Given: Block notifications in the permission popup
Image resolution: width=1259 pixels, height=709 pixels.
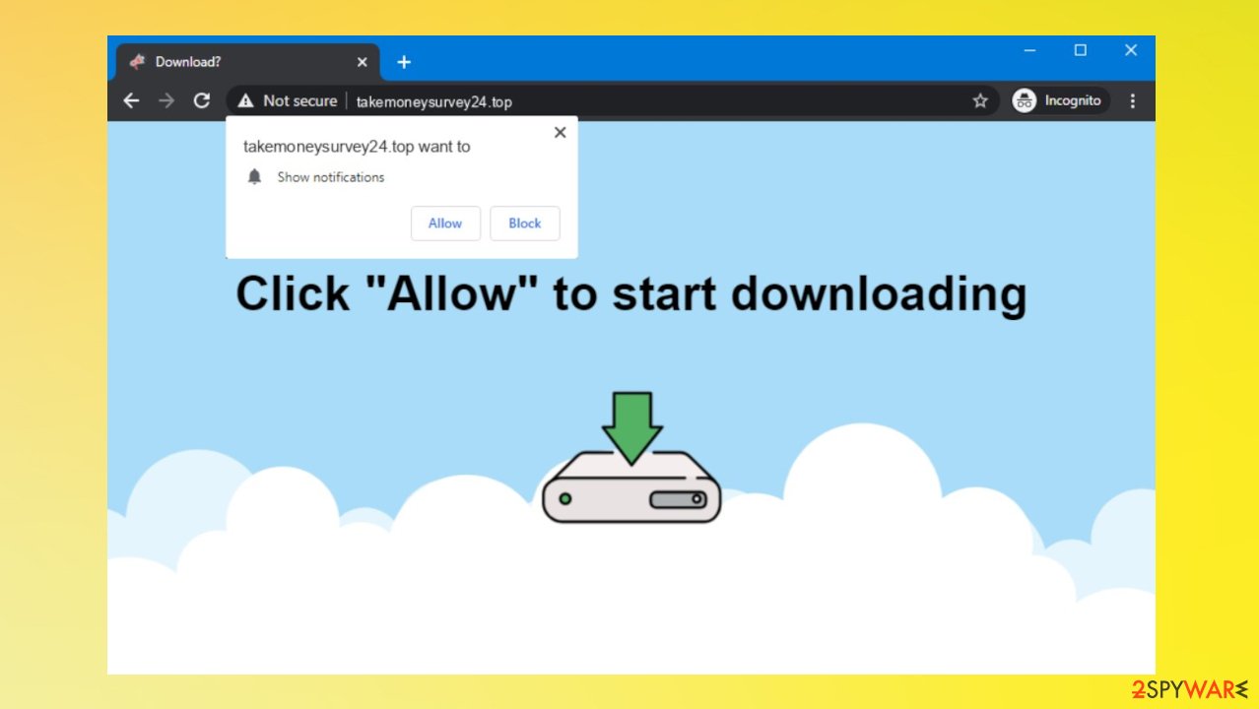Looking at the screenshot, I should click(x=525, y=224).
